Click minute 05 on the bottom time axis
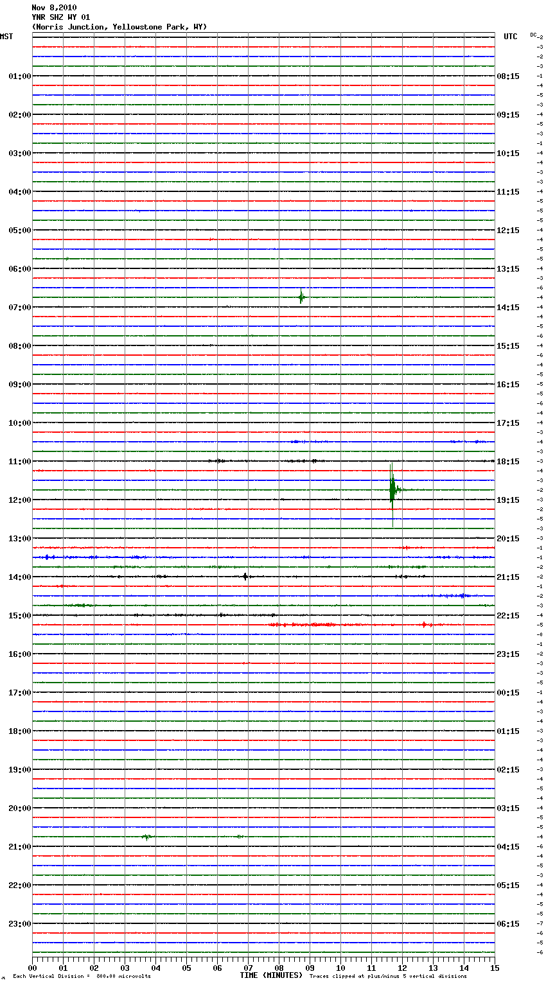The height and width of the screenshot is (985, 546). coord(186,968)
